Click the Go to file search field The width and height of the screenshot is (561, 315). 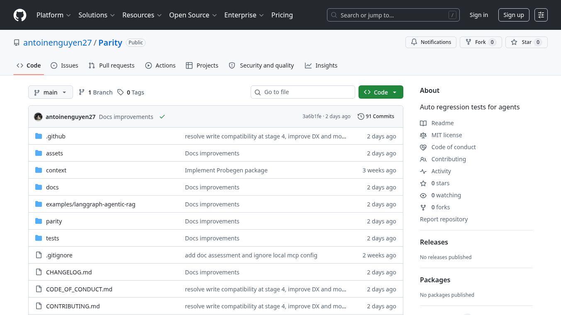point(303,92)
